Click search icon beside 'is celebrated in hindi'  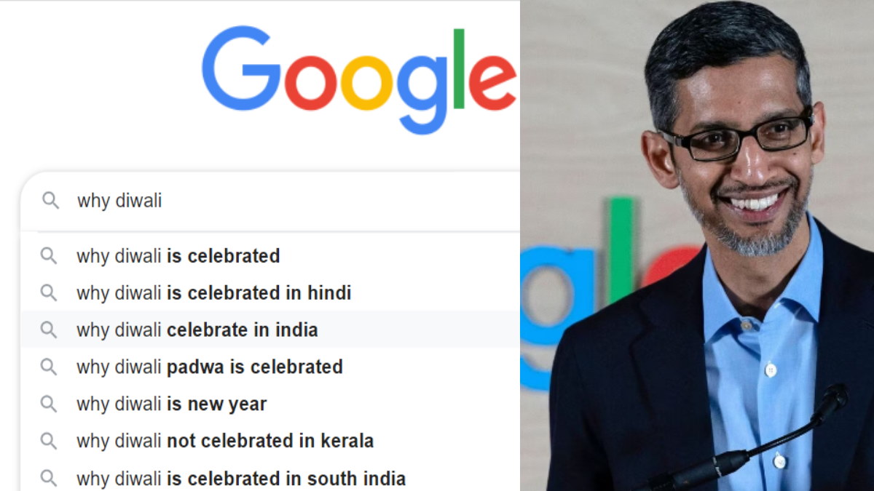[49, 293]
